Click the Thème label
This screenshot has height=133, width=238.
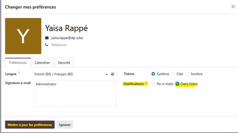point(129,74)
